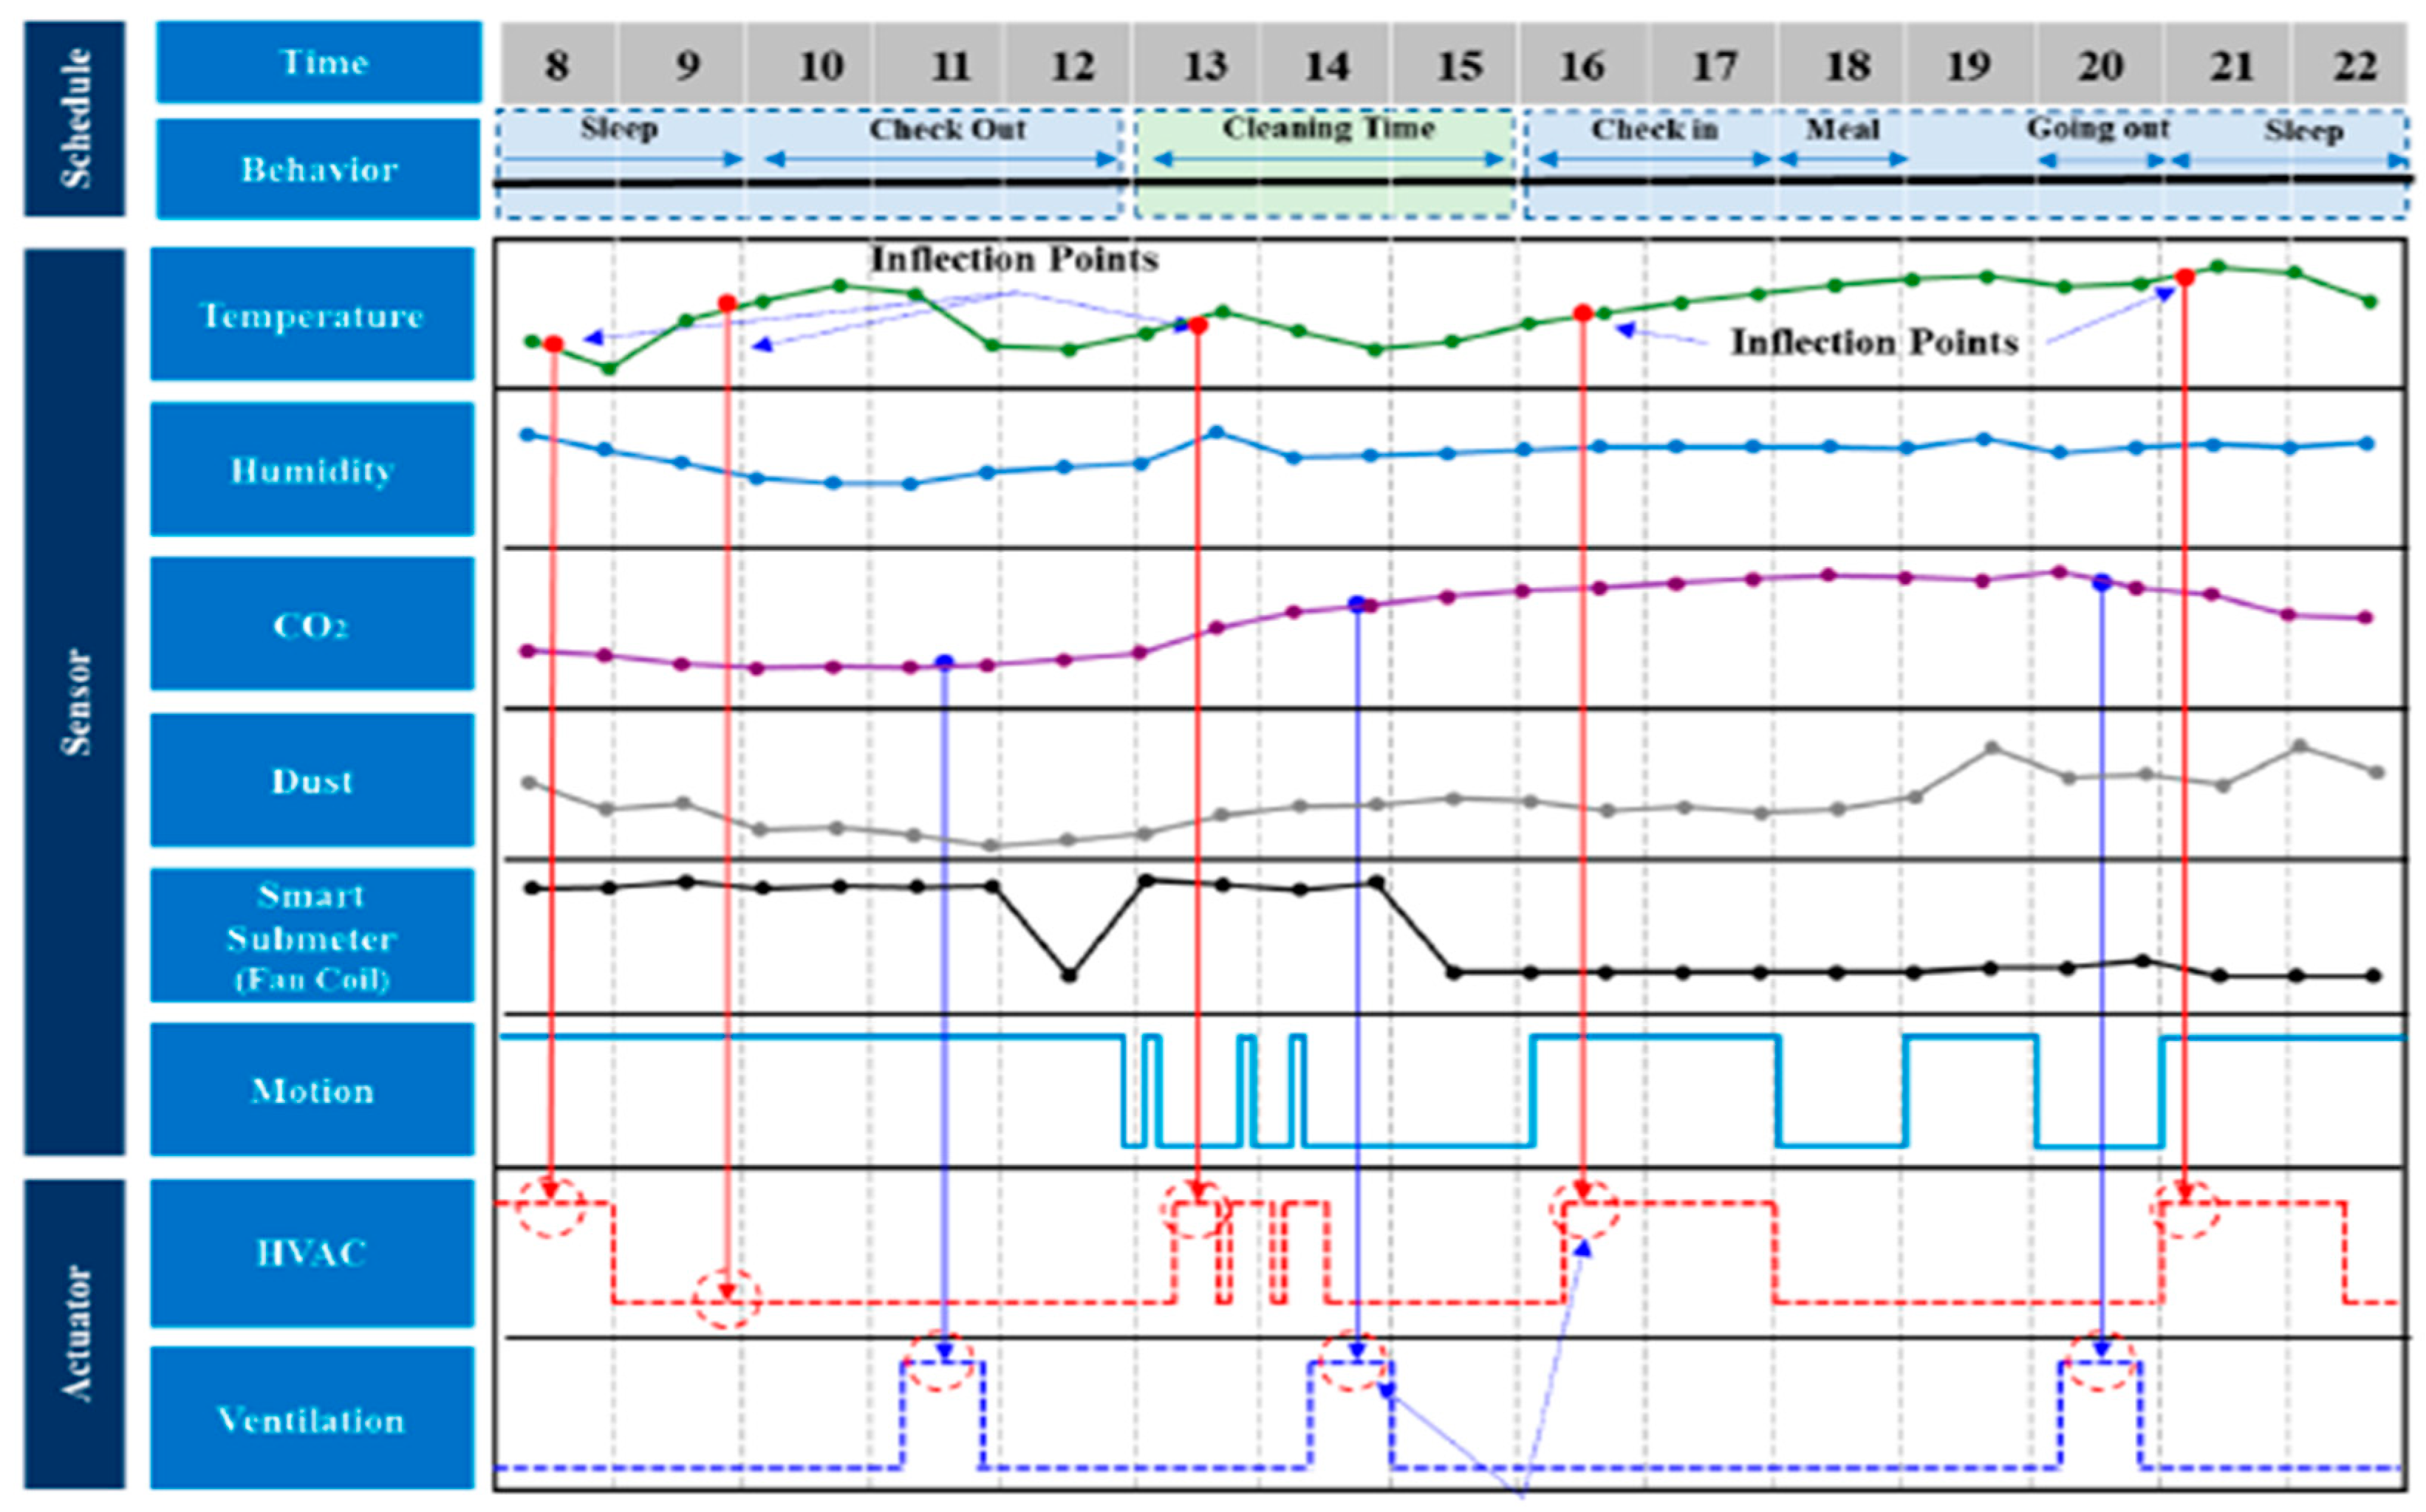Select the CO2 sensor label box

click(312, 624)
